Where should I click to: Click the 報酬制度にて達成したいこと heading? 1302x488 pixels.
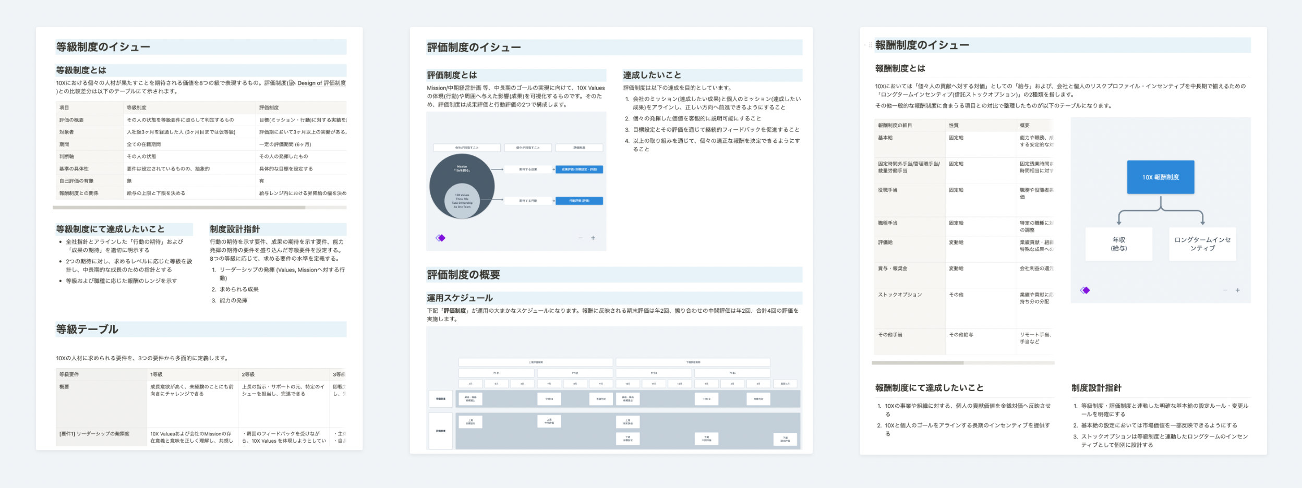pyautogui.click(x=930, y=388)
